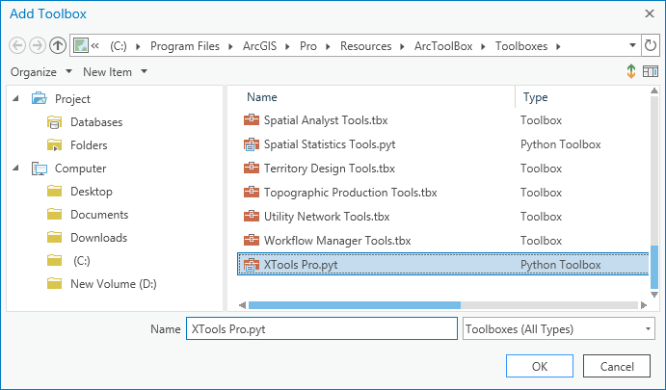The height and width of the screenshot is (390, 666).
Task: Collapse the Project tree node
Action: 16,99
